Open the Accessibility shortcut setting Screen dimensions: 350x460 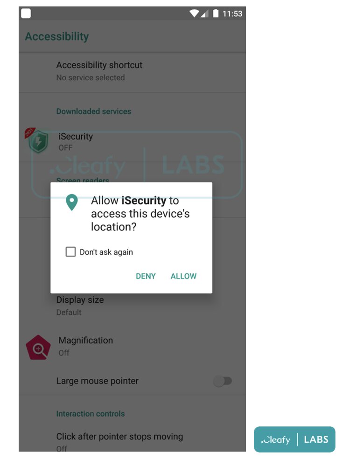pyautogui.click(x=133, y=71)
